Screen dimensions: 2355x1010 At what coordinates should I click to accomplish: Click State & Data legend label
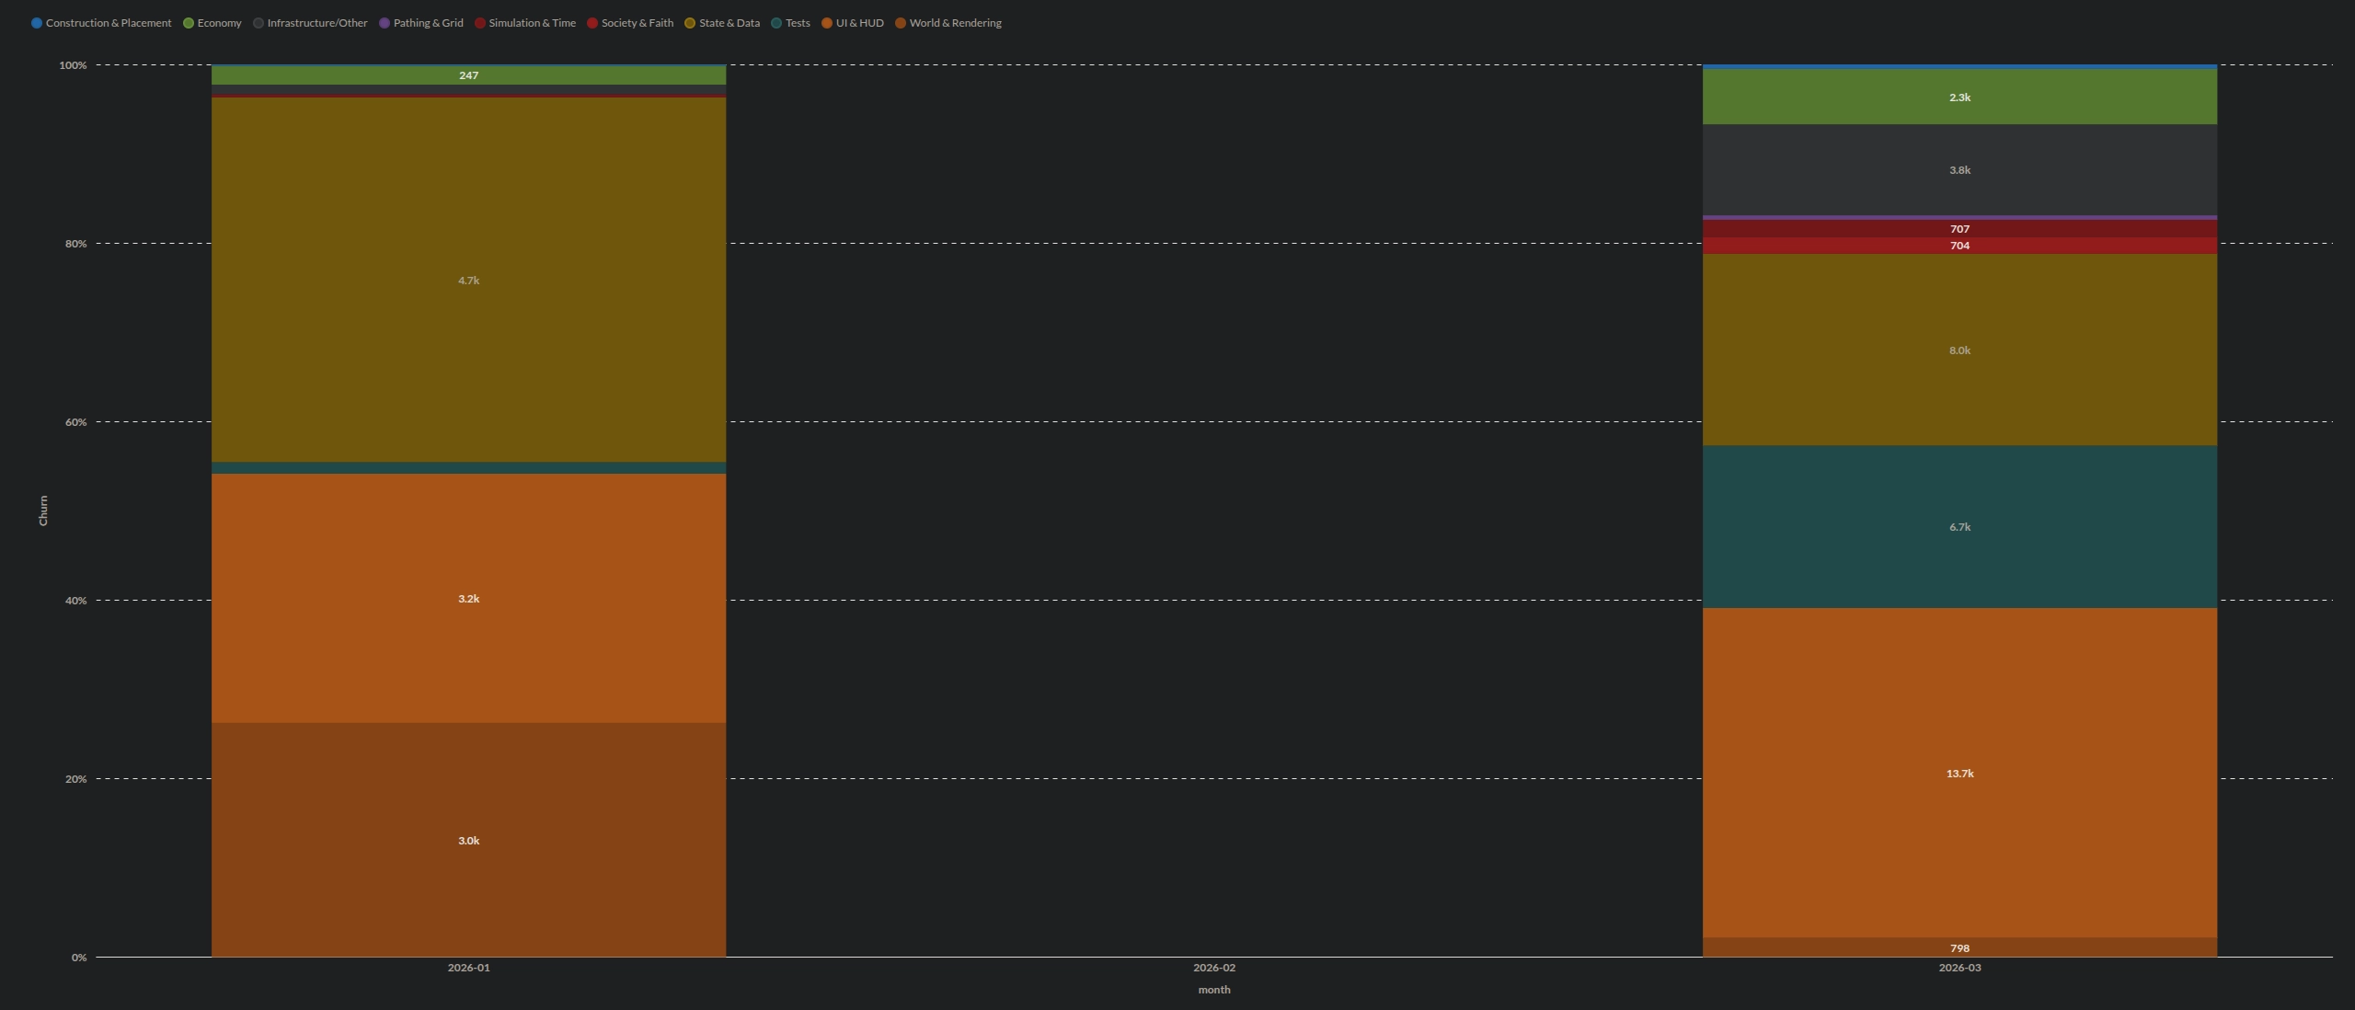[x=729, y=23]
